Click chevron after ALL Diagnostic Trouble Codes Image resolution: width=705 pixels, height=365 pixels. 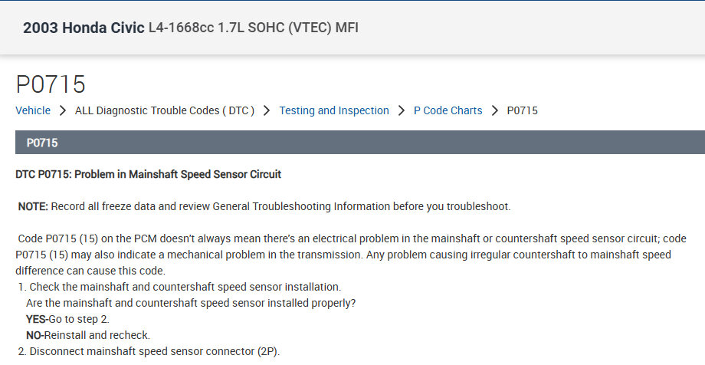(x=267, y=110)
